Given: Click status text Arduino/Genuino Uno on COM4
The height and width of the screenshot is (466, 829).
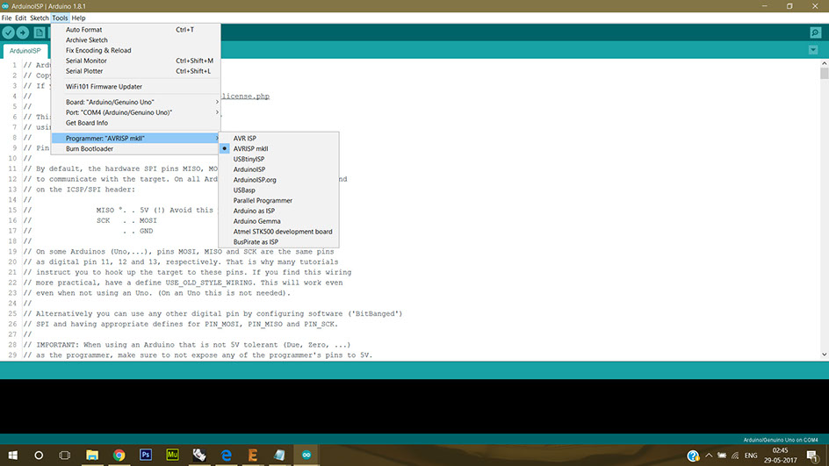Looking at the screenshot, I should [x=781, y=440].
